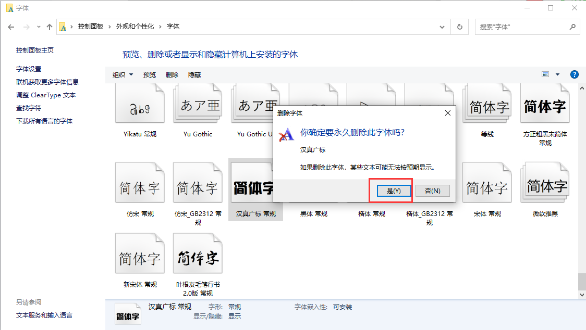Select the 宋体 常规 font icon
The image size is (586, 330).
coord(487,183)
